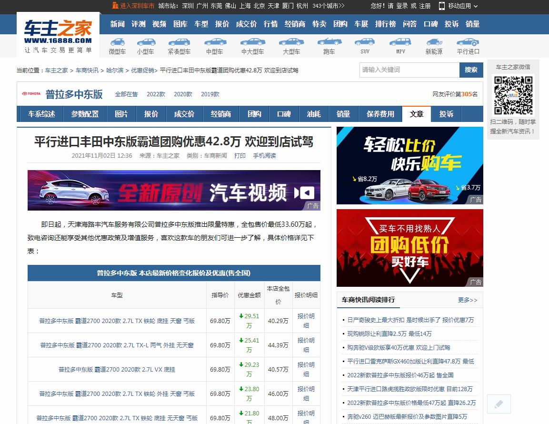Open 霸道2700 2.7L VX 底挂 model link
549x424 pixels.
[117, 369]
